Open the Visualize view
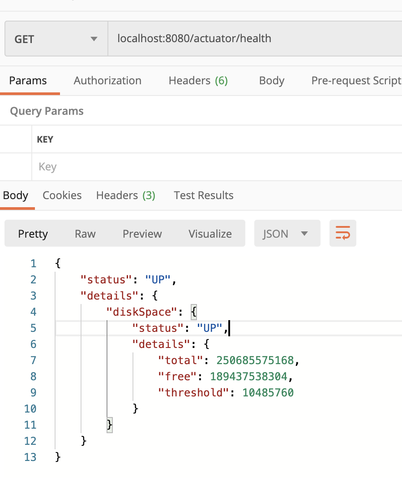 click(210, 234)
